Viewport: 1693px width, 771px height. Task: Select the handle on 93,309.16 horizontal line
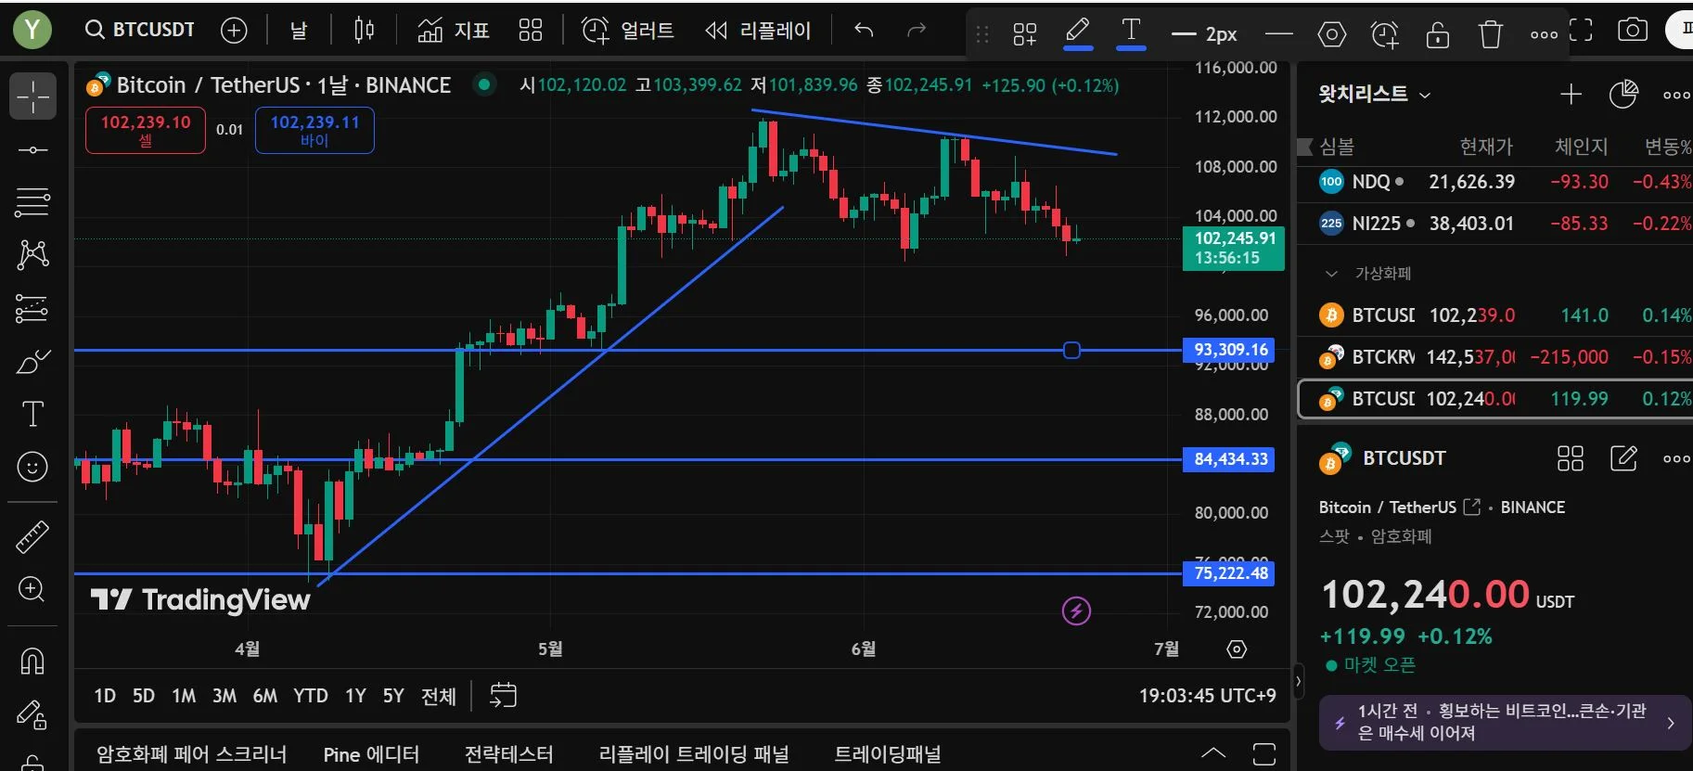[x=1071, y=351]
